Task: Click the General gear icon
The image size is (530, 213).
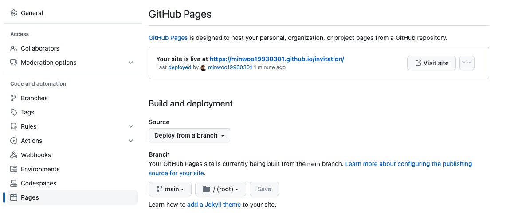Action: [13, 13]
